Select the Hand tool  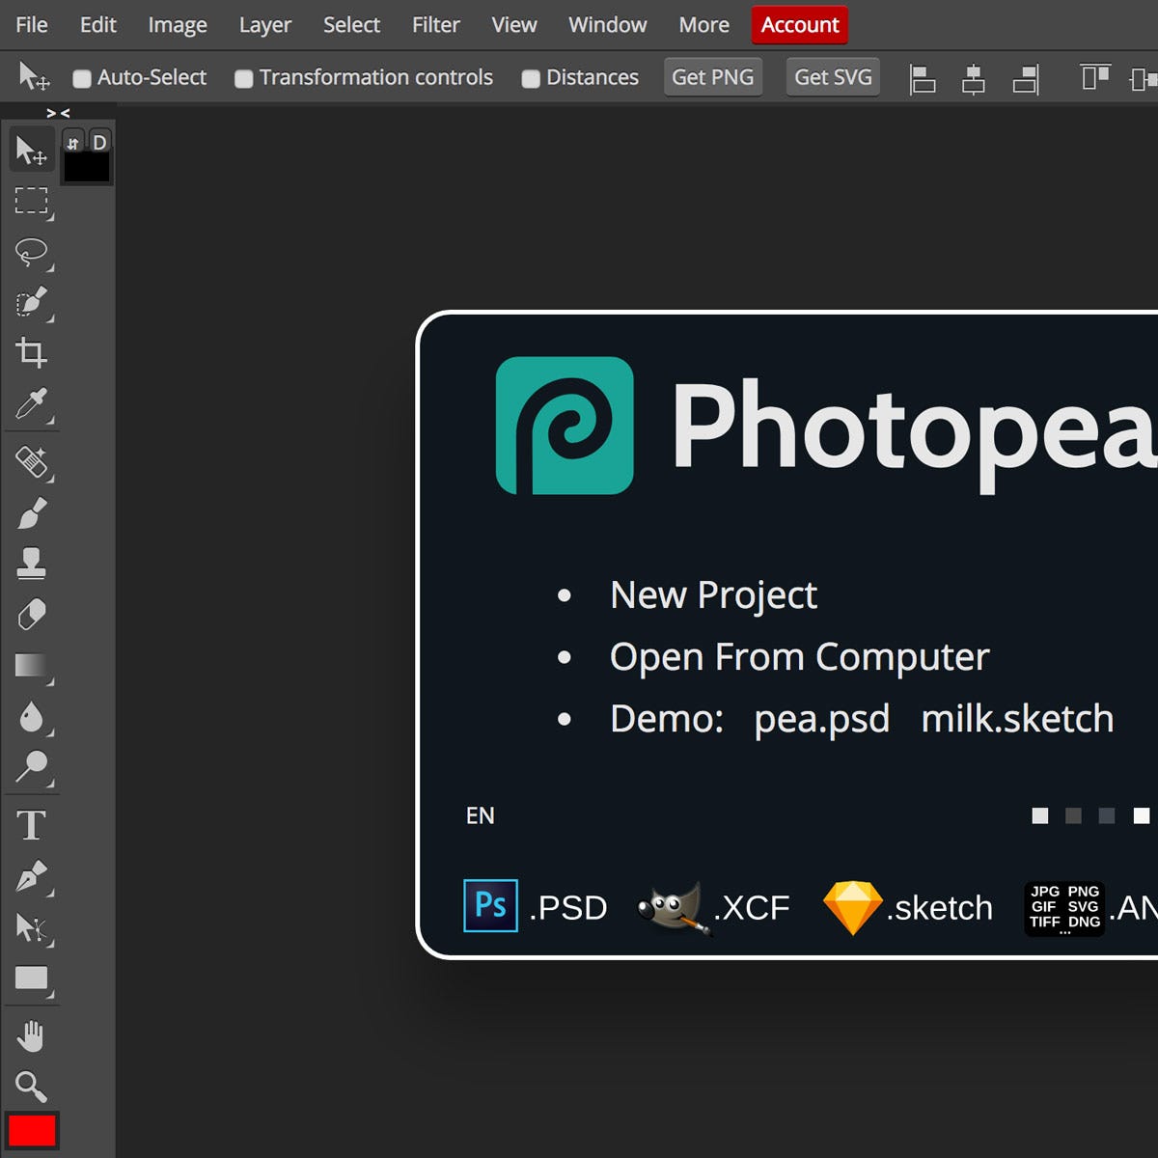[31, 1036]
